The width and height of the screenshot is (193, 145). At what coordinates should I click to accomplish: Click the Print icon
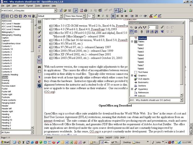tap(86, 11)
